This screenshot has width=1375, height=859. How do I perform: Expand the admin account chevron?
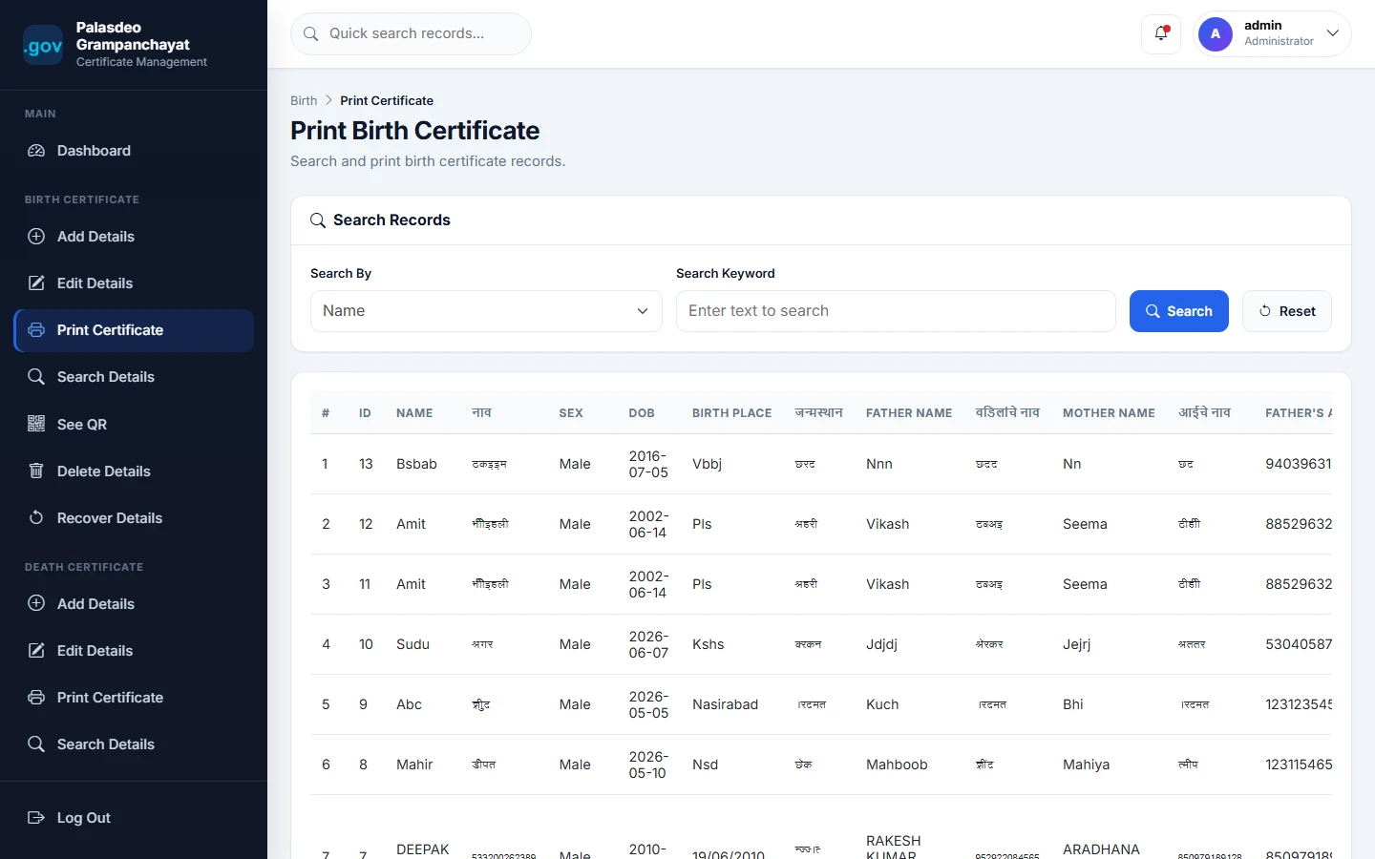pyautogui.click(x=1333, y=33)
